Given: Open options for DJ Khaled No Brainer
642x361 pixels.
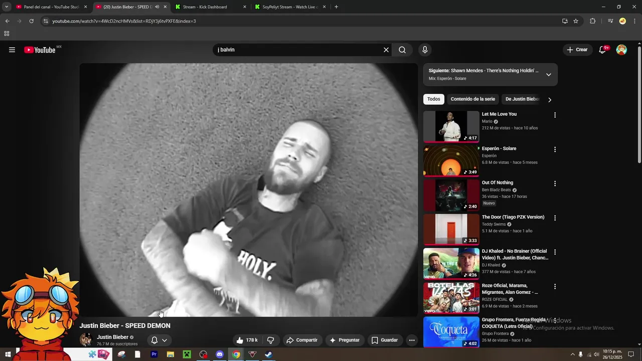Looking at the screenshot, I should click(x=555, y=252).
